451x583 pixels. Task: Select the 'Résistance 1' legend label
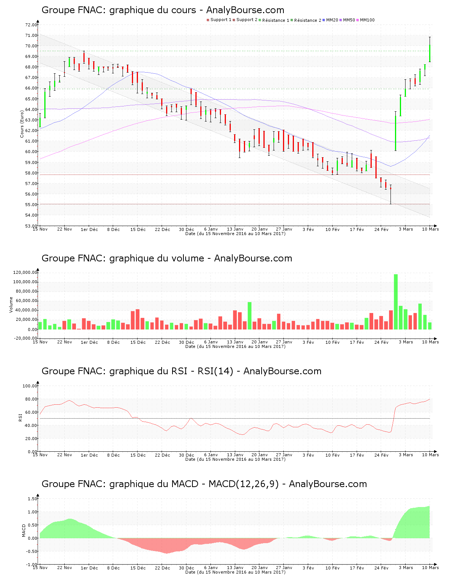pos(276,20)
